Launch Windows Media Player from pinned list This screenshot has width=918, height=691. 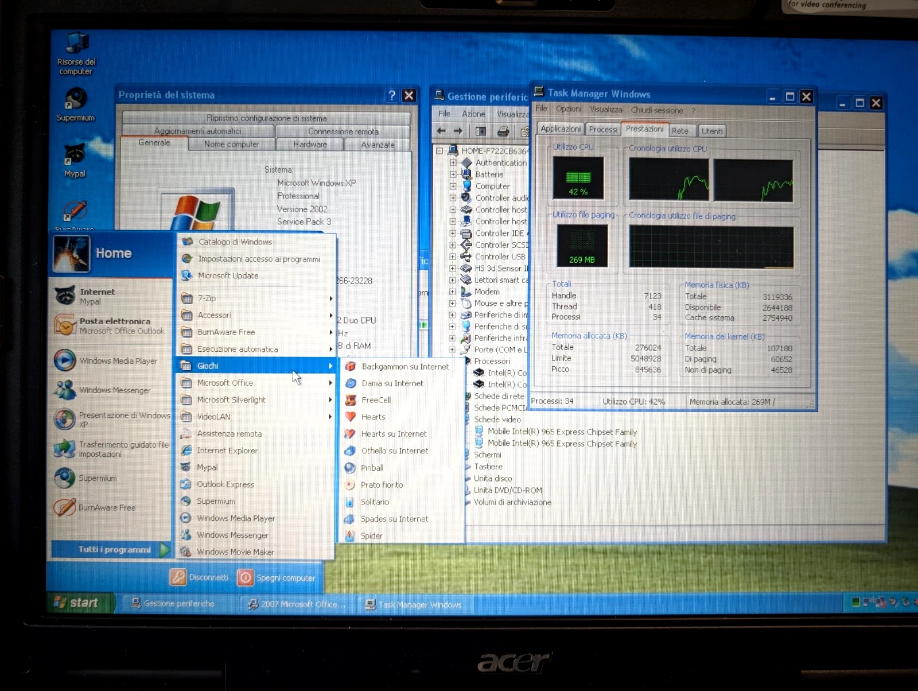(112, 360)
